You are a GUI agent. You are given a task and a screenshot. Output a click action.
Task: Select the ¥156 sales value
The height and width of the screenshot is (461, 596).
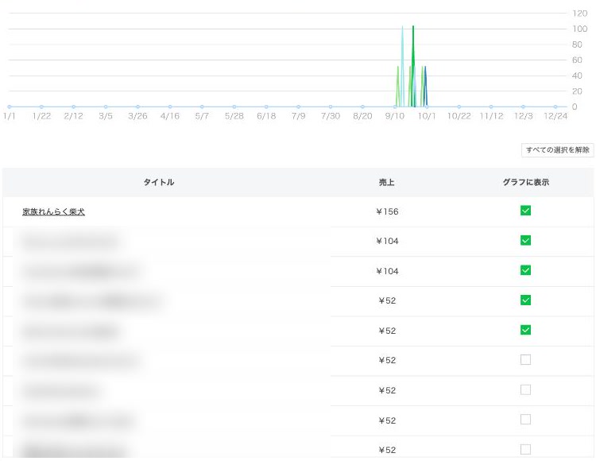(387, 211)
